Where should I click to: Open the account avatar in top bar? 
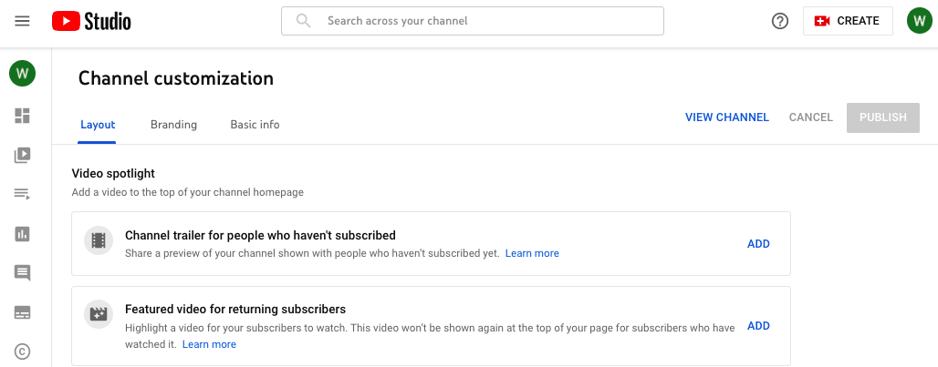(920, 22)
